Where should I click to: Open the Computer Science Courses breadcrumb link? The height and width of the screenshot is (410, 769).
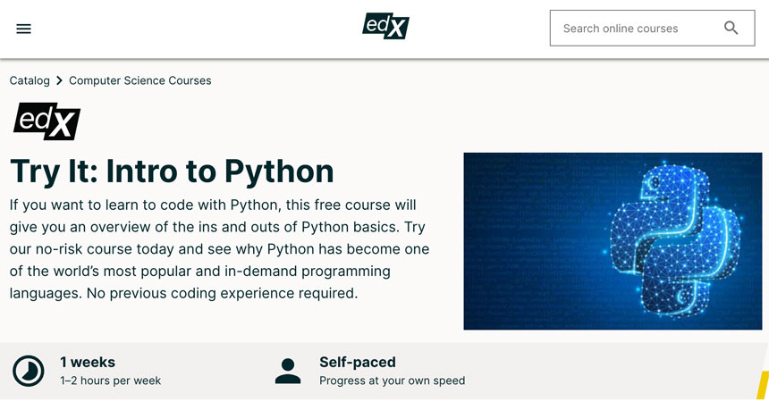139,80
